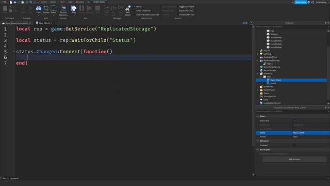Screen dimensions: 330x186
Task: Select SoundService in the Explorer
Action: (x=269, y=97)
